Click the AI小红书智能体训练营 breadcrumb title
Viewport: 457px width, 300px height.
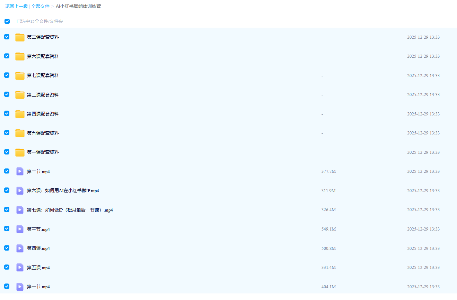click(x=78, y=6)
